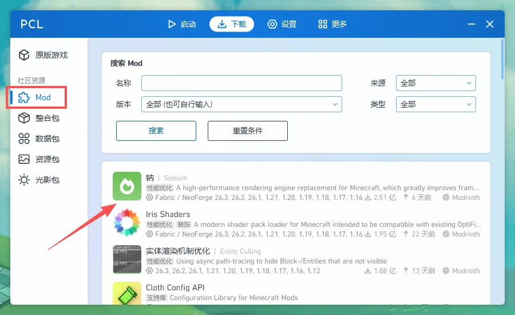
Task: Open 光影包 shader pack section
Action: (49, 180)
